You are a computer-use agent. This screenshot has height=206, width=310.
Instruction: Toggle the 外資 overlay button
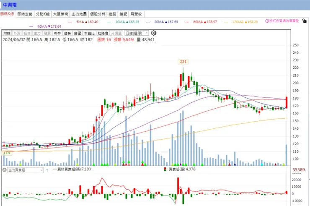[17, 33]
